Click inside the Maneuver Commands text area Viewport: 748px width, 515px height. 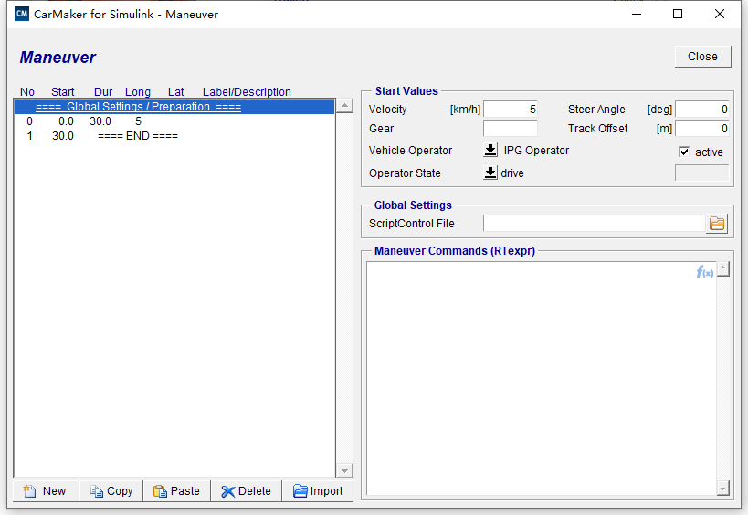pyautogui.click(x=541, y=379)
